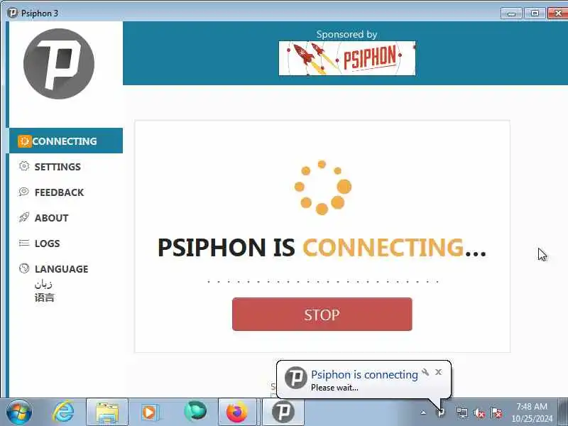Click the Feedback speech bubble icon
568x426 pixels.
24,192
